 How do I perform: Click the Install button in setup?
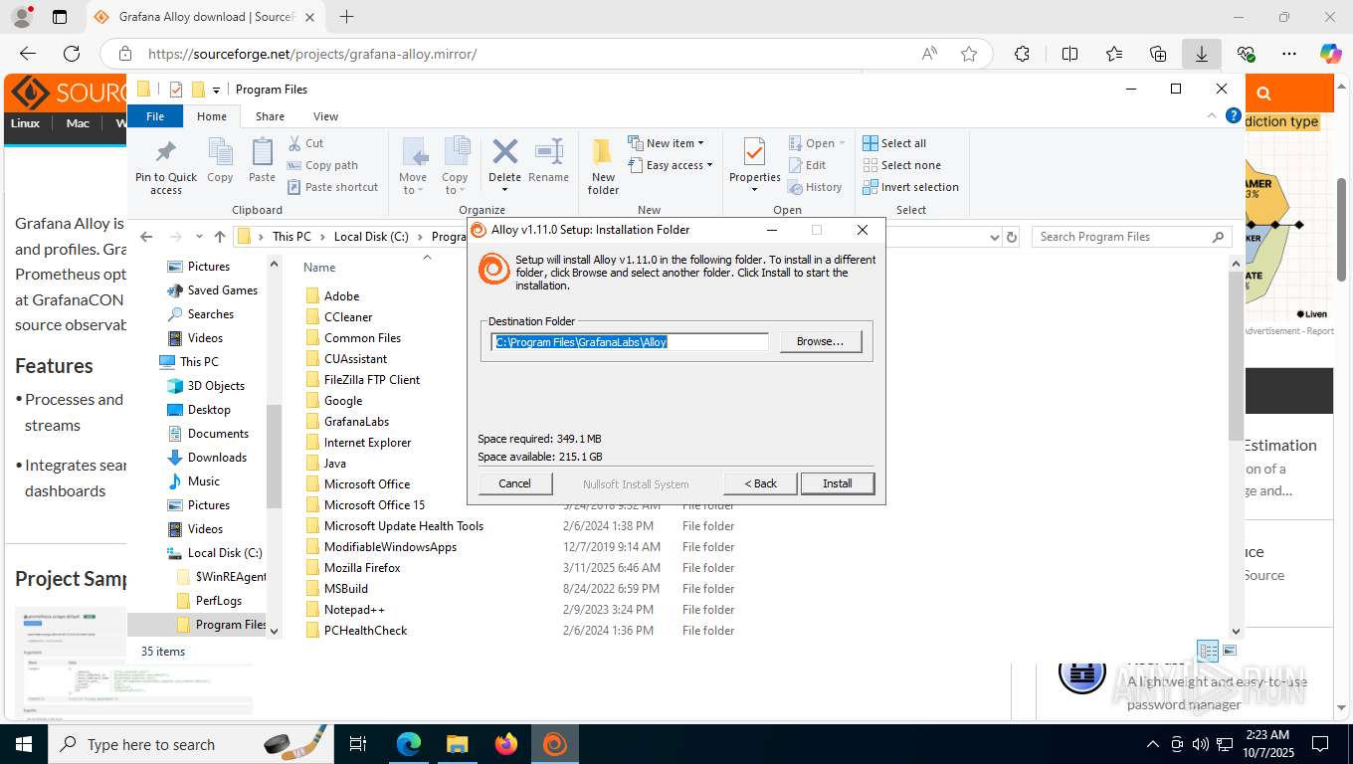(x=838, y=483)
